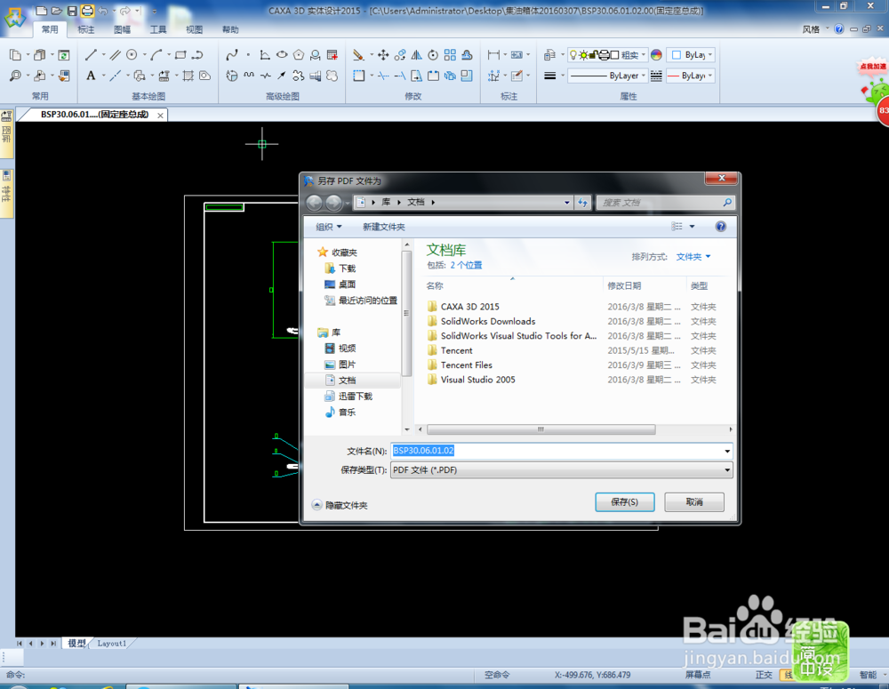Image resolution: width=889 pixels, height=689 pixels.
Task: Select the linear Dimension tool
Action: coord(493,54)
